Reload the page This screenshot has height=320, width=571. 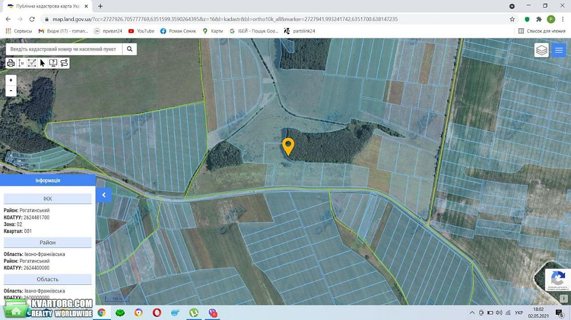pyautogui.click(x=32, y=19)
